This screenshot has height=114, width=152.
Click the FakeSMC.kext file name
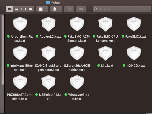[135, 37]
